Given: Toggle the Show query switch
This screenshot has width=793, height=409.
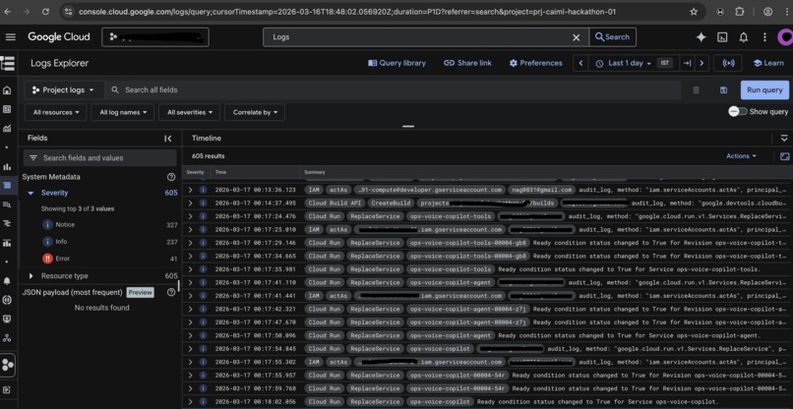Looking at the screenshot, I should pos(738,112).
